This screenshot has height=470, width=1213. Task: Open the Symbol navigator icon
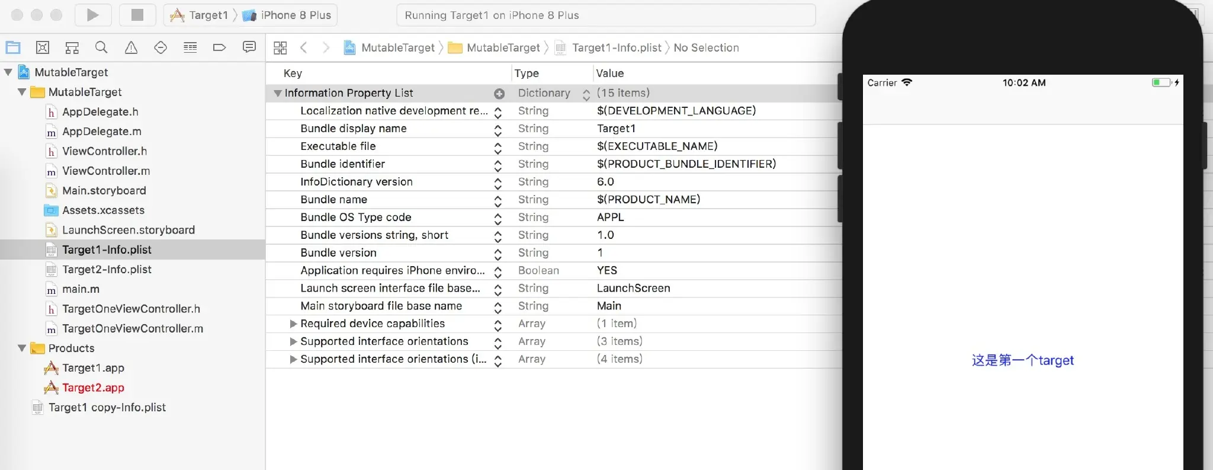72,47
